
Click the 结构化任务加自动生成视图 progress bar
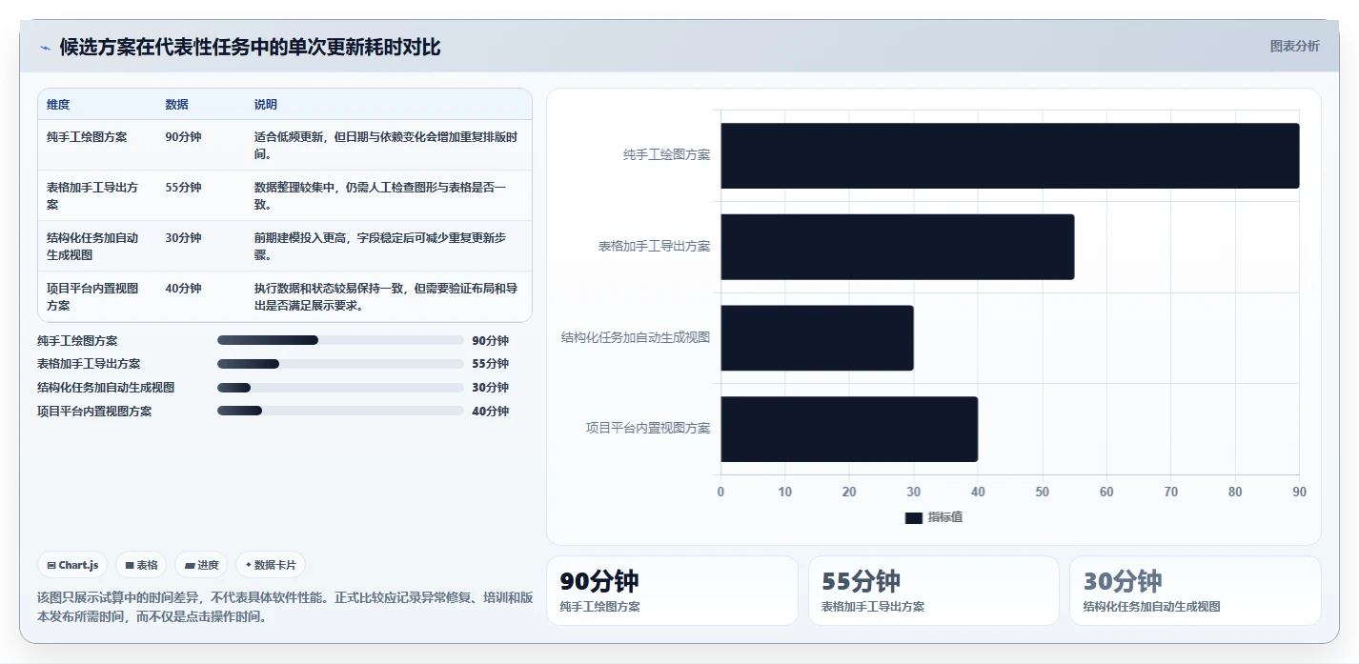[340, 388]
